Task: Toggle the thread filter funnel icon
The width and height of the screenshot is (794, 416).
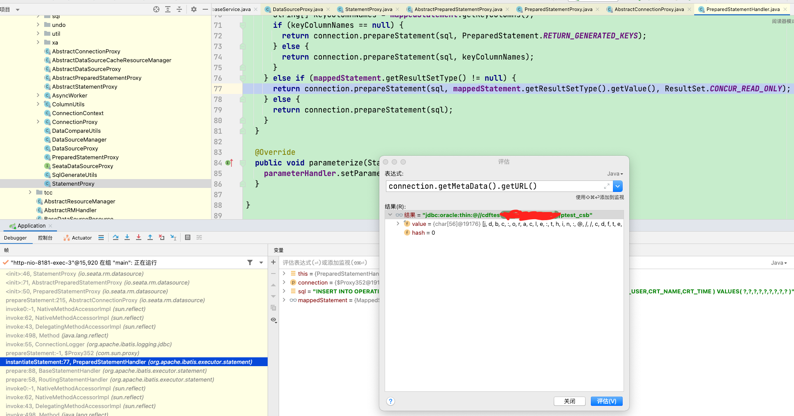Action: [x=250, y=262]
